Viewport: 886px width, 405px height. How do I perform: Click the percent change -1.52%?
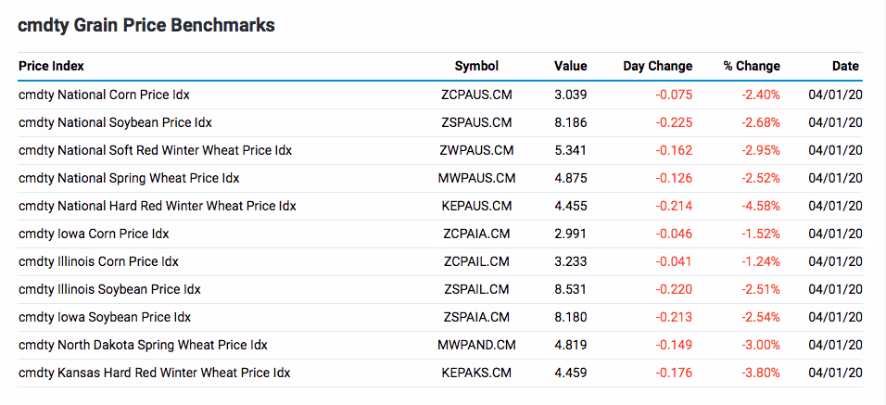(761, 234)
